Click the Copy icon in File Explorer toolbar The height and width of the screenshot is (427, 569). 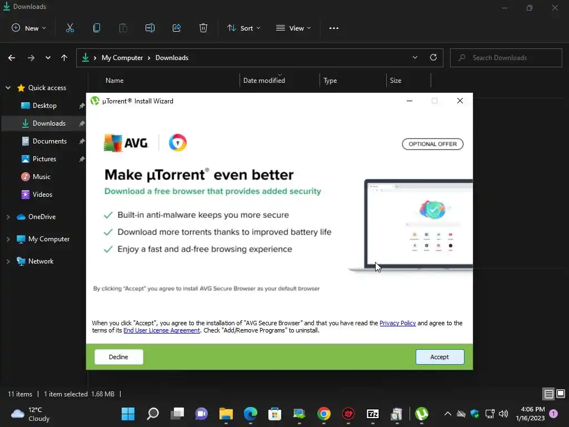[x=97, y=28]
